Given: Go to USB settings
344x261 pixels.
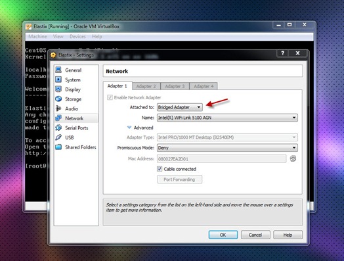Looking at the screenshot, I should pos(76,137).
